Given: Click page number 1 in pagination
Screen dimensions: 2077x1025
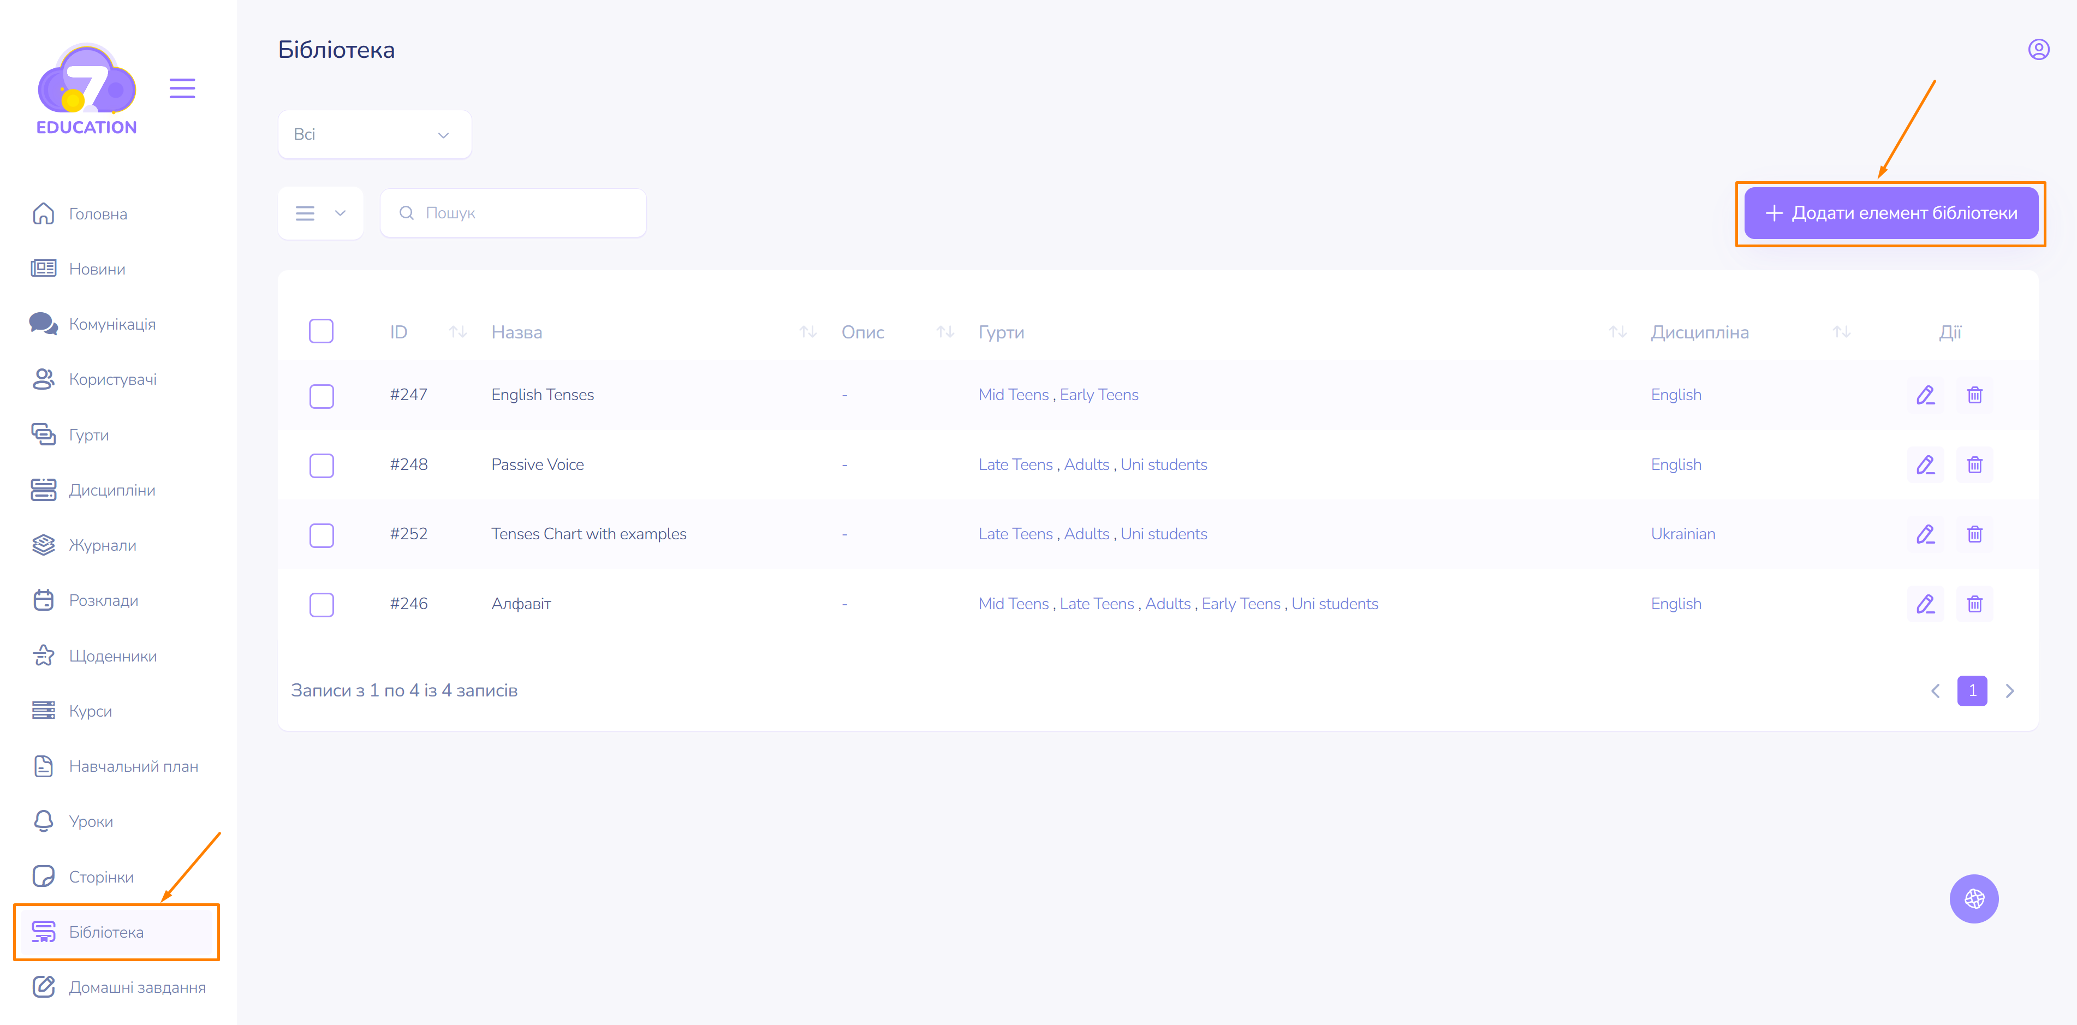Looking at the screenshot, I should pyautogui.click(x=1972, y=691).
